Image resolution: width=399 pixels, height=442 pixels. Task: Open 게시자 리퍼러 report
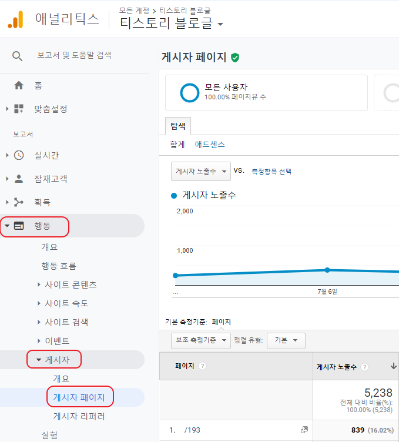click(79, 416)
